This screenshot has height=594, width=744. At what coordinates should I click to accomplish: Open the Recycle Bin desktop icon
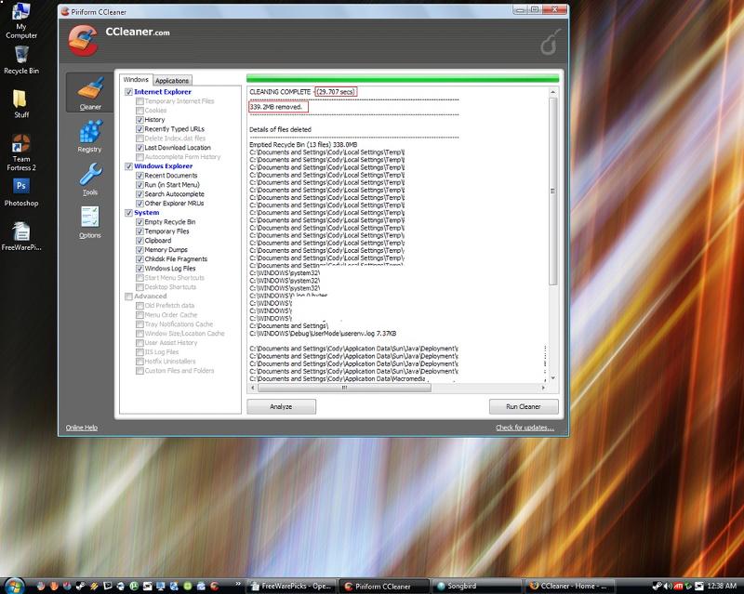point(20,60)
